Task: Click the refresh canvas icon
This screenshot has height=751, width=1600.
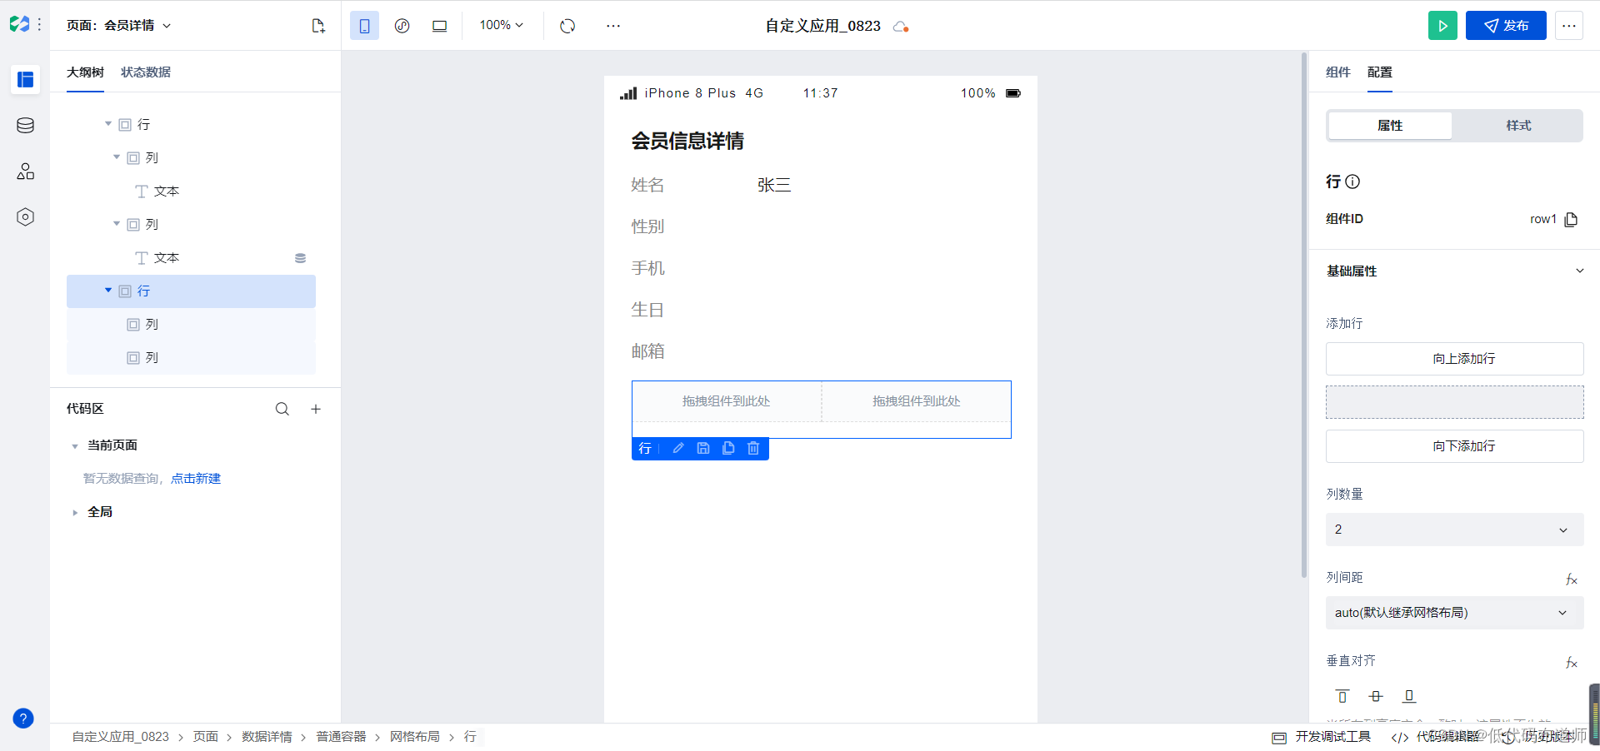Action: (x=567, y=26)
